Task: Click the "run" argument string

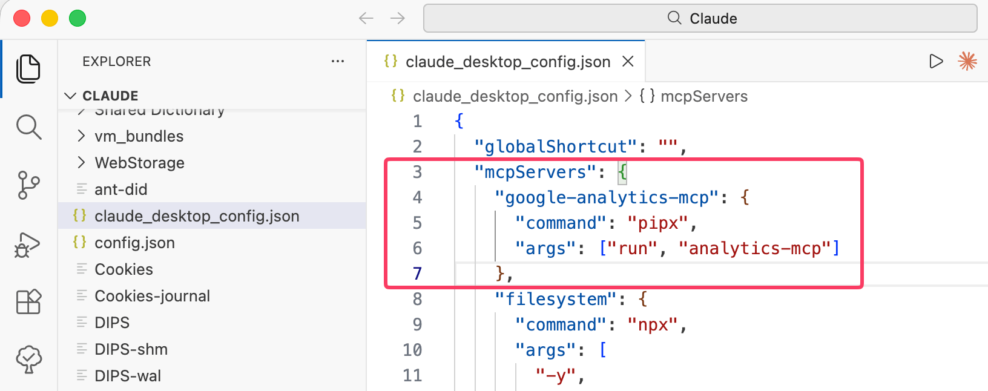Action: click(x=633, y=248)
